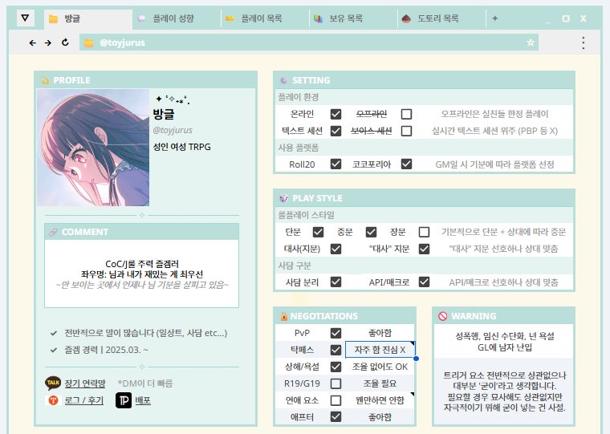Click the NEGOTIATIONS lock icon

click(x=284, y=316)
